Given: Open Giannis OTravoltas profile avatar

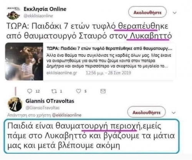Looking at the screenshot, I should [15, 104].
